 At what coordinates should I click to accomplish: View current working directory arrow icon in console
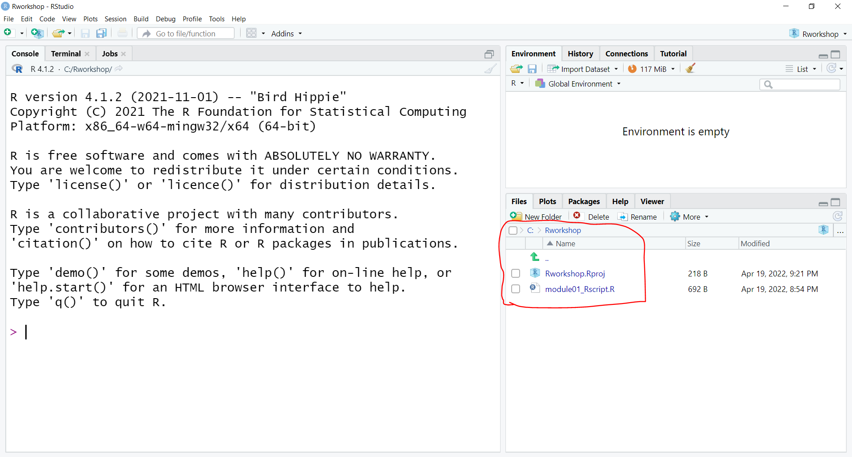118,69
